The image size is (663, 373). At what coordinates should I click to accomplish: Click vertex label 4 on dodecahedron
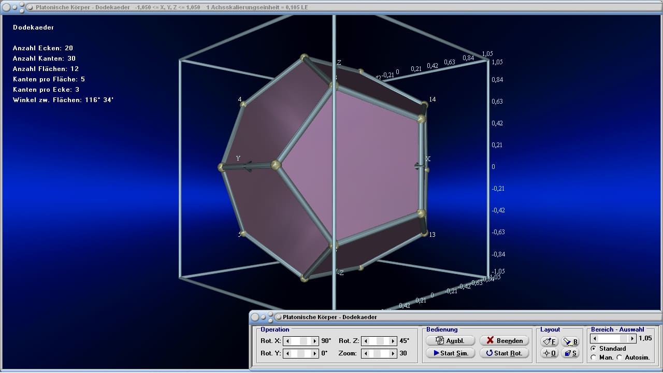pyautogui.click(x=240, y=99)
